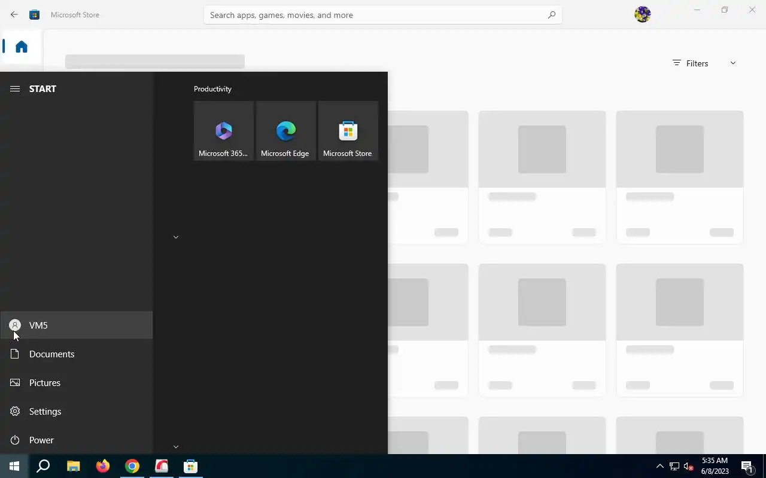
Task: Launch Microsoft Edge from Start tiles
Action: [x=286, y=131]
